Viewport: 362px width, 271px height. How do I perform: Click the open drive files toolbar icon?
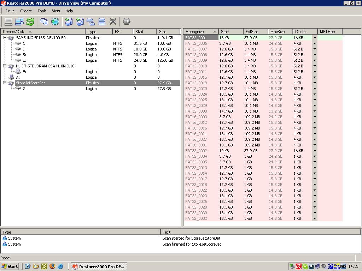point(44,22)
